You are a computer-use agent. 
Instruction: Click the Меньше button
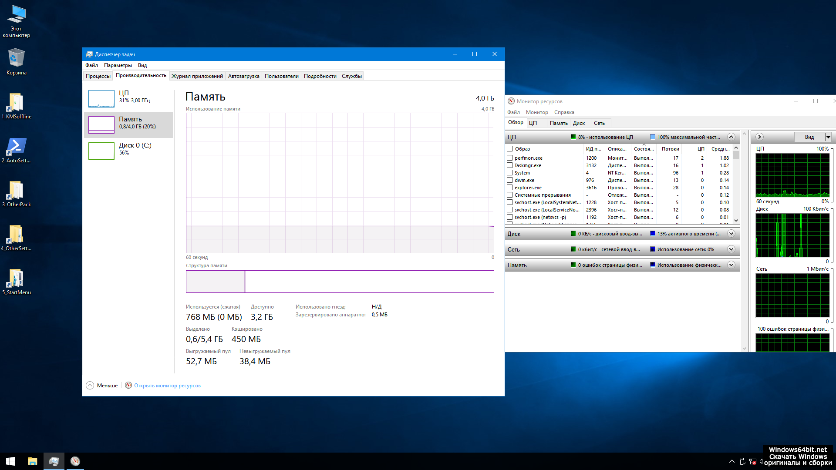coord(102,386)
